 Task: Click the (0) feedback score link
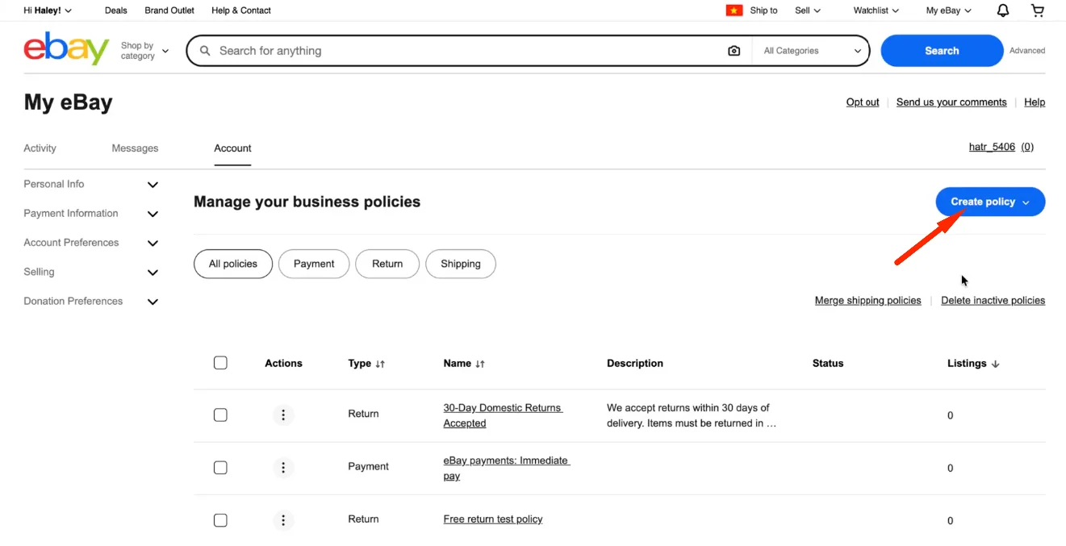tap(1027, 147)
